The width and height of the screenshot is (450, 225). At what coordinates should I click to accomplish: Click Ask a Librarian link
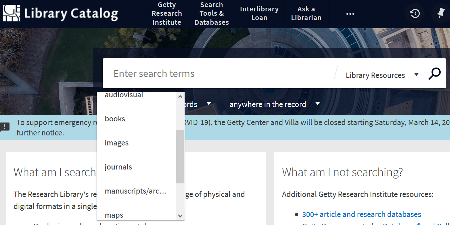[306, 14]
